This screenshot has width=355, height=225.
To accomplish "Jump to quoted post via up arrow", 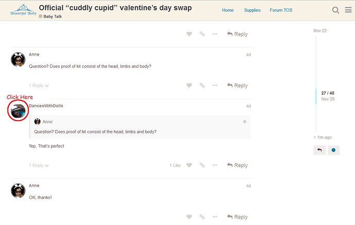I will pos(245,122).
